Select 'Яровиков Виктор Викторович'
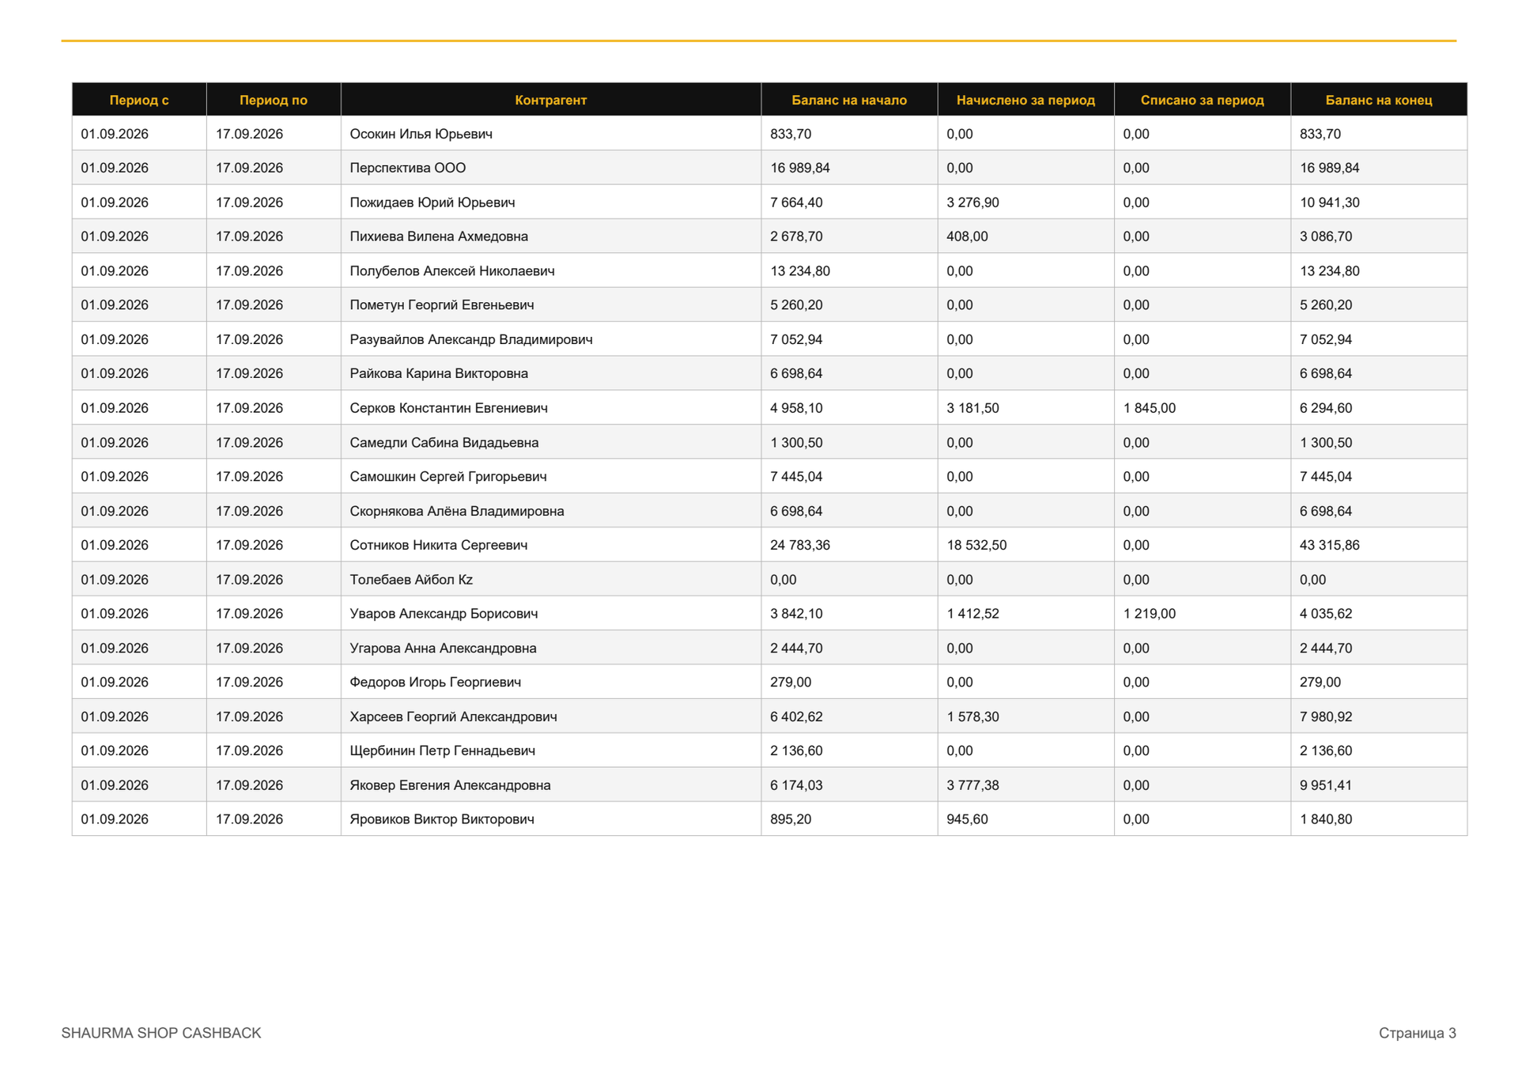Viewport: 1518px width, 1074px height. [442, 819]
